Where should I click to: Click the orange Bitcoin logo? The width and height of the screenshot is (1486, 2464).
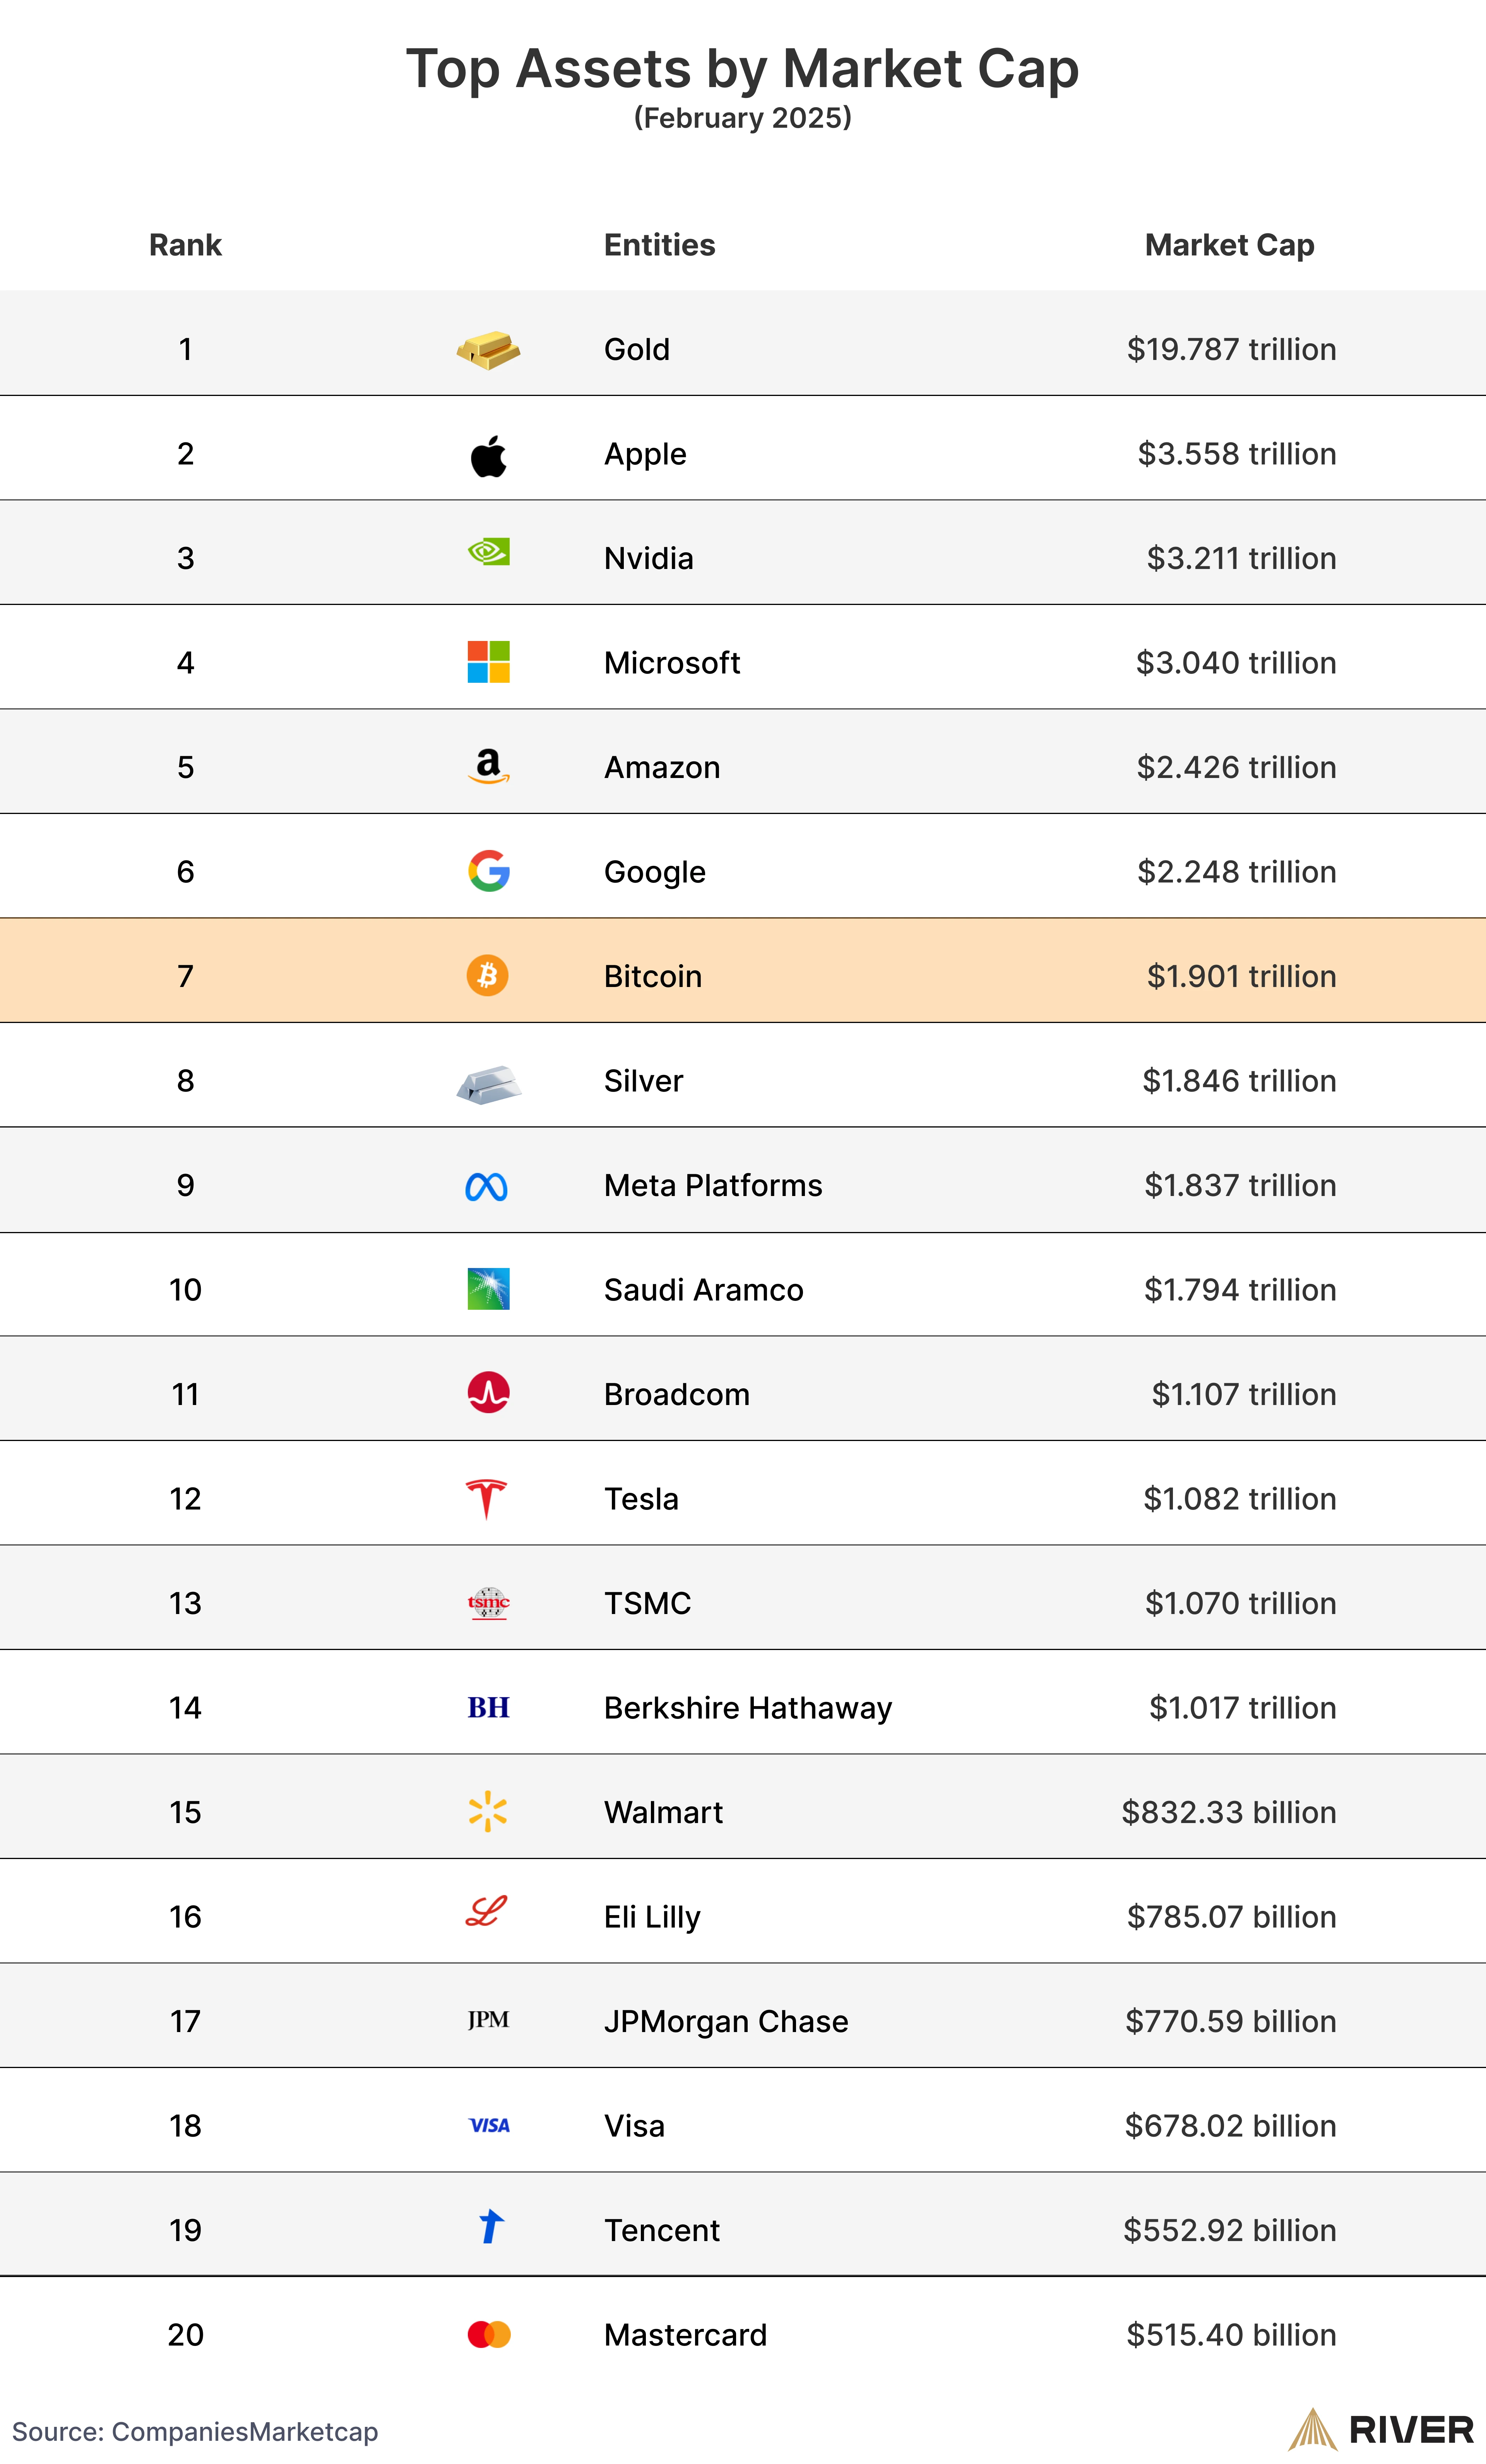coord(488,975)
